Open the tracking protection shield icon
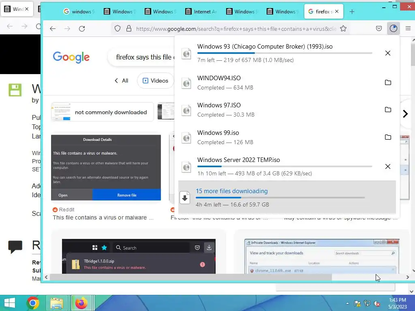The height and width of the screenshot is (311, 415). tap(118, 29)
